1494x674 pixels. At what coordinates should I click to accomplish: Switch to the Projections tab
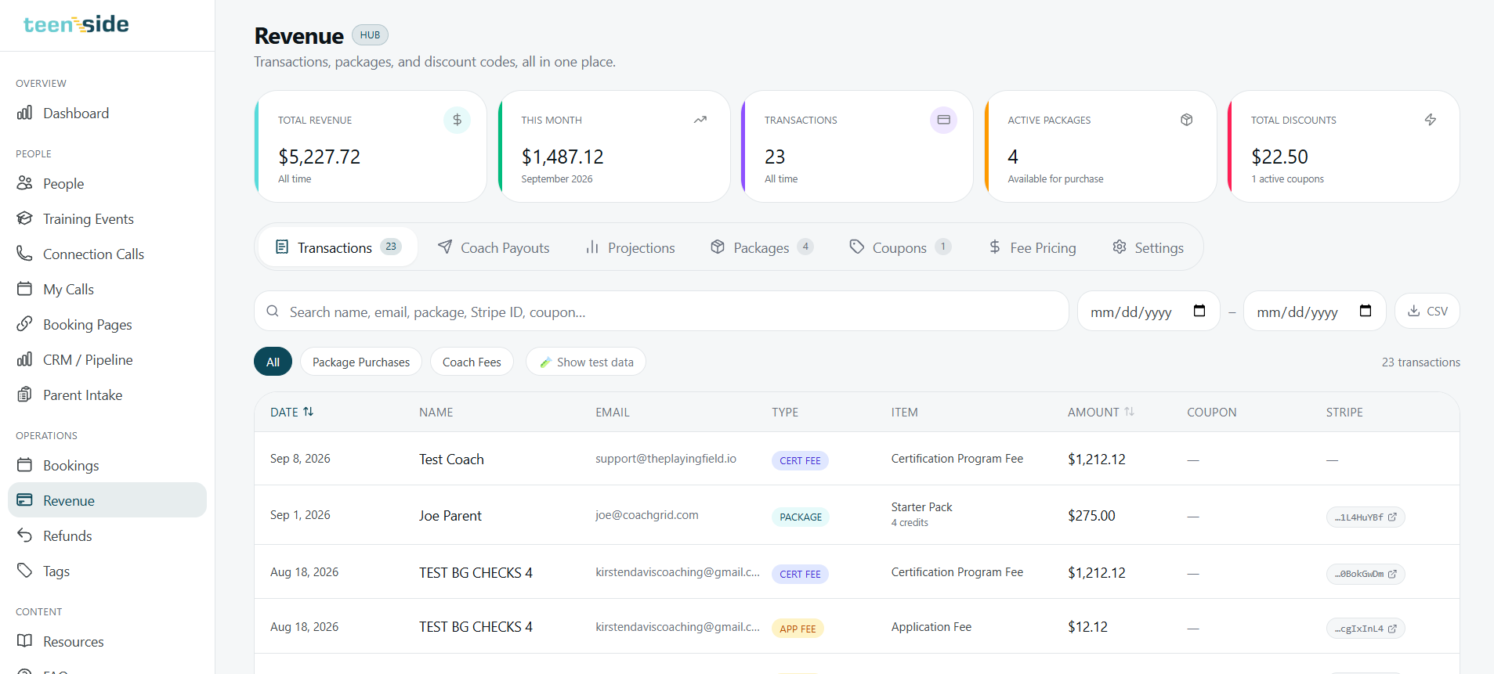pyautogui.click(x=630, y=247)
